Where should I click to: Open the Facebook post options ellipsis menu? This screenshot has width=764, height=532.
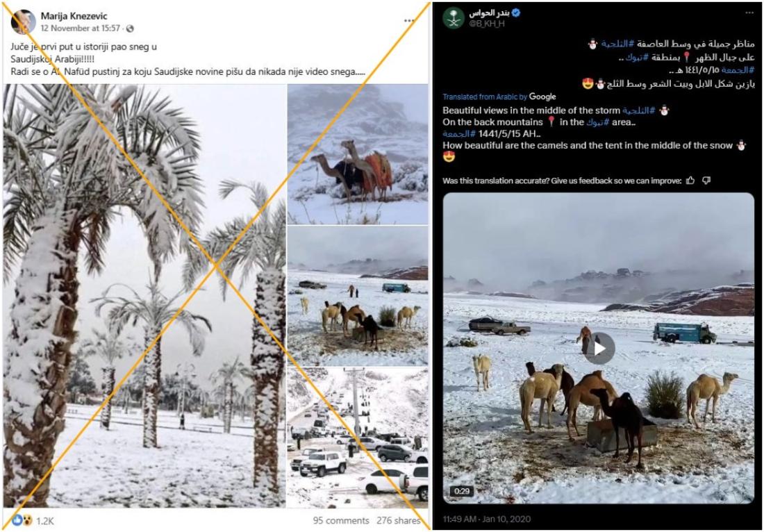(x=409, y=20)
